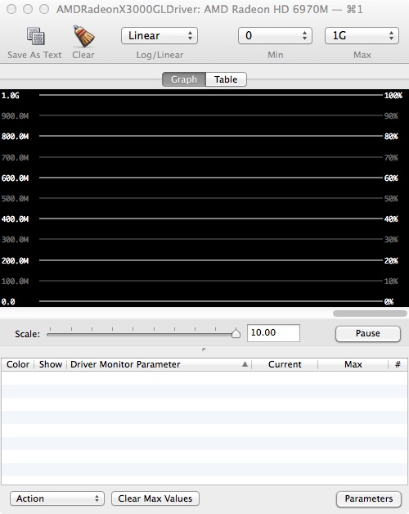This screenshot has height=514, width=409.
Task: Open the Parameters button
Action: click(369, 499)
